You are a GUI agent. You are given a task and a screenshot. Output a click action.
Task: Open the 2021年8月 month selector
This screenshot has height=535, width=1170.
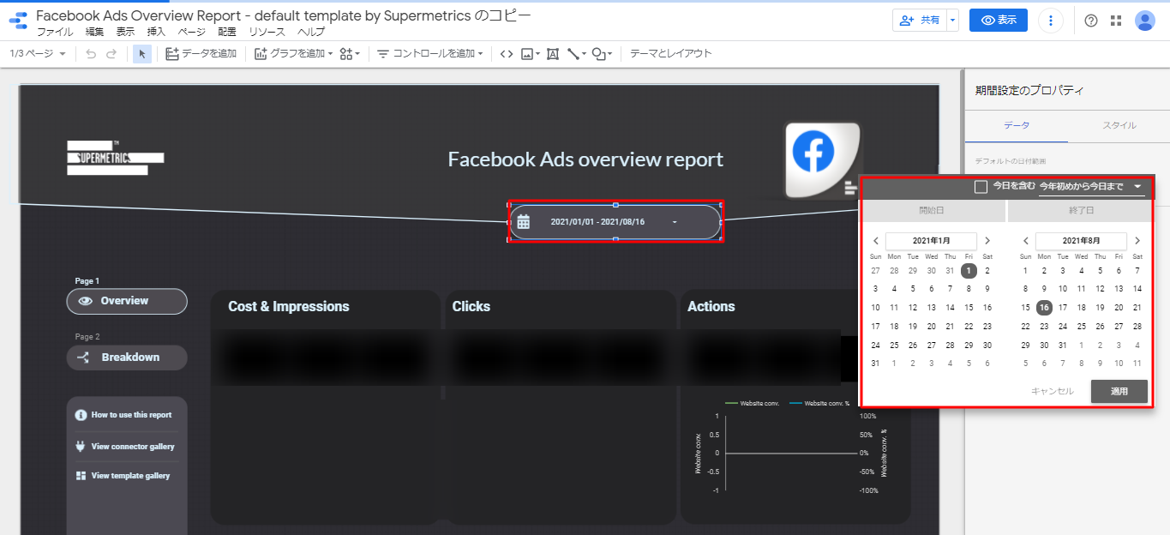pos(1081,242)
